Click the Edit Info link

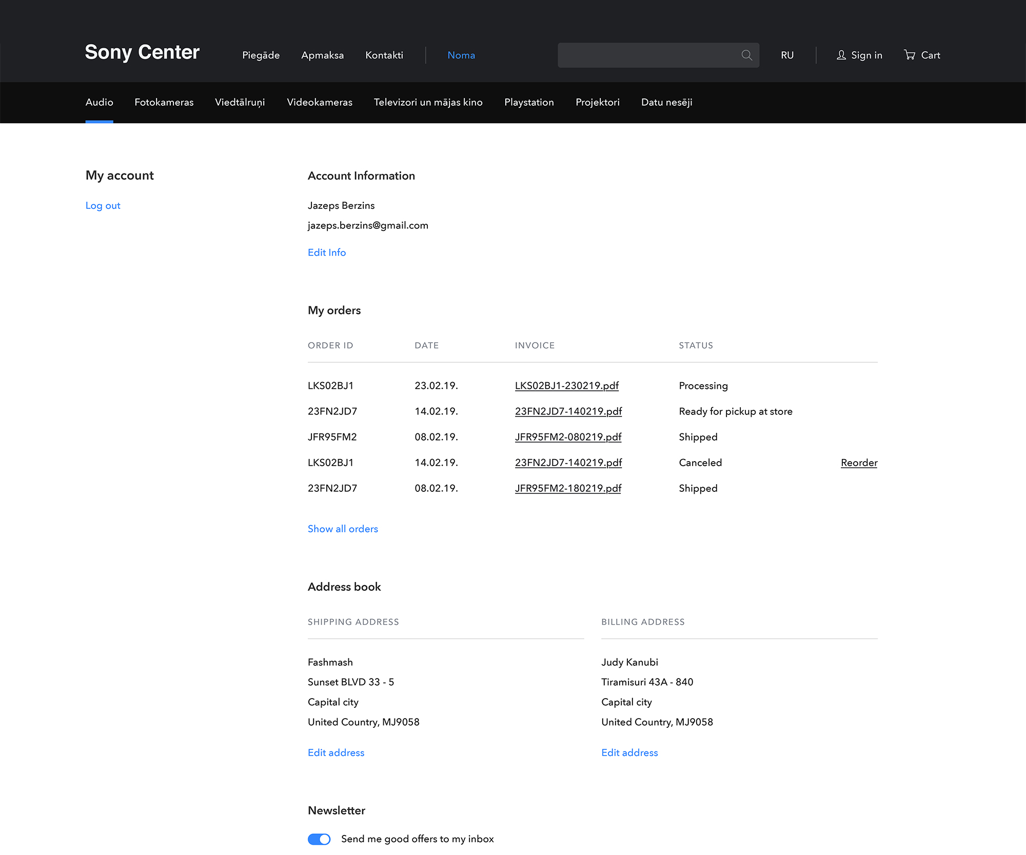(327, 252)
